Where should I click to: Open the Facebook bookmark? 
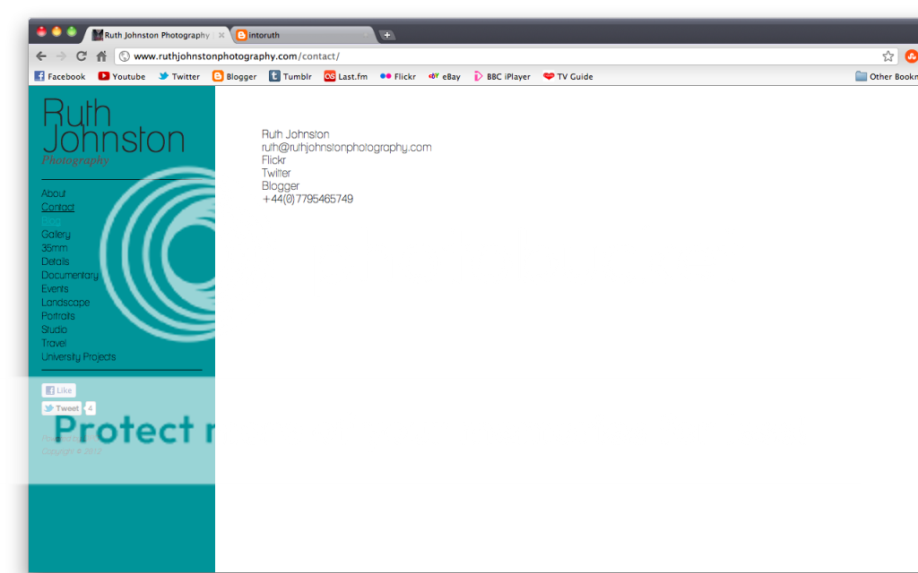(60, 76)
